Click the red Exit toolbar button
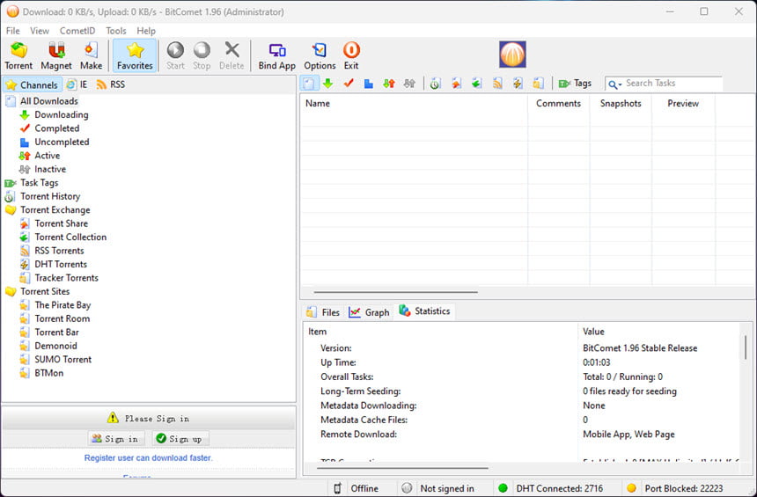Image resolution: width=757 pixels, height=497 pixels. click(351, 56)
